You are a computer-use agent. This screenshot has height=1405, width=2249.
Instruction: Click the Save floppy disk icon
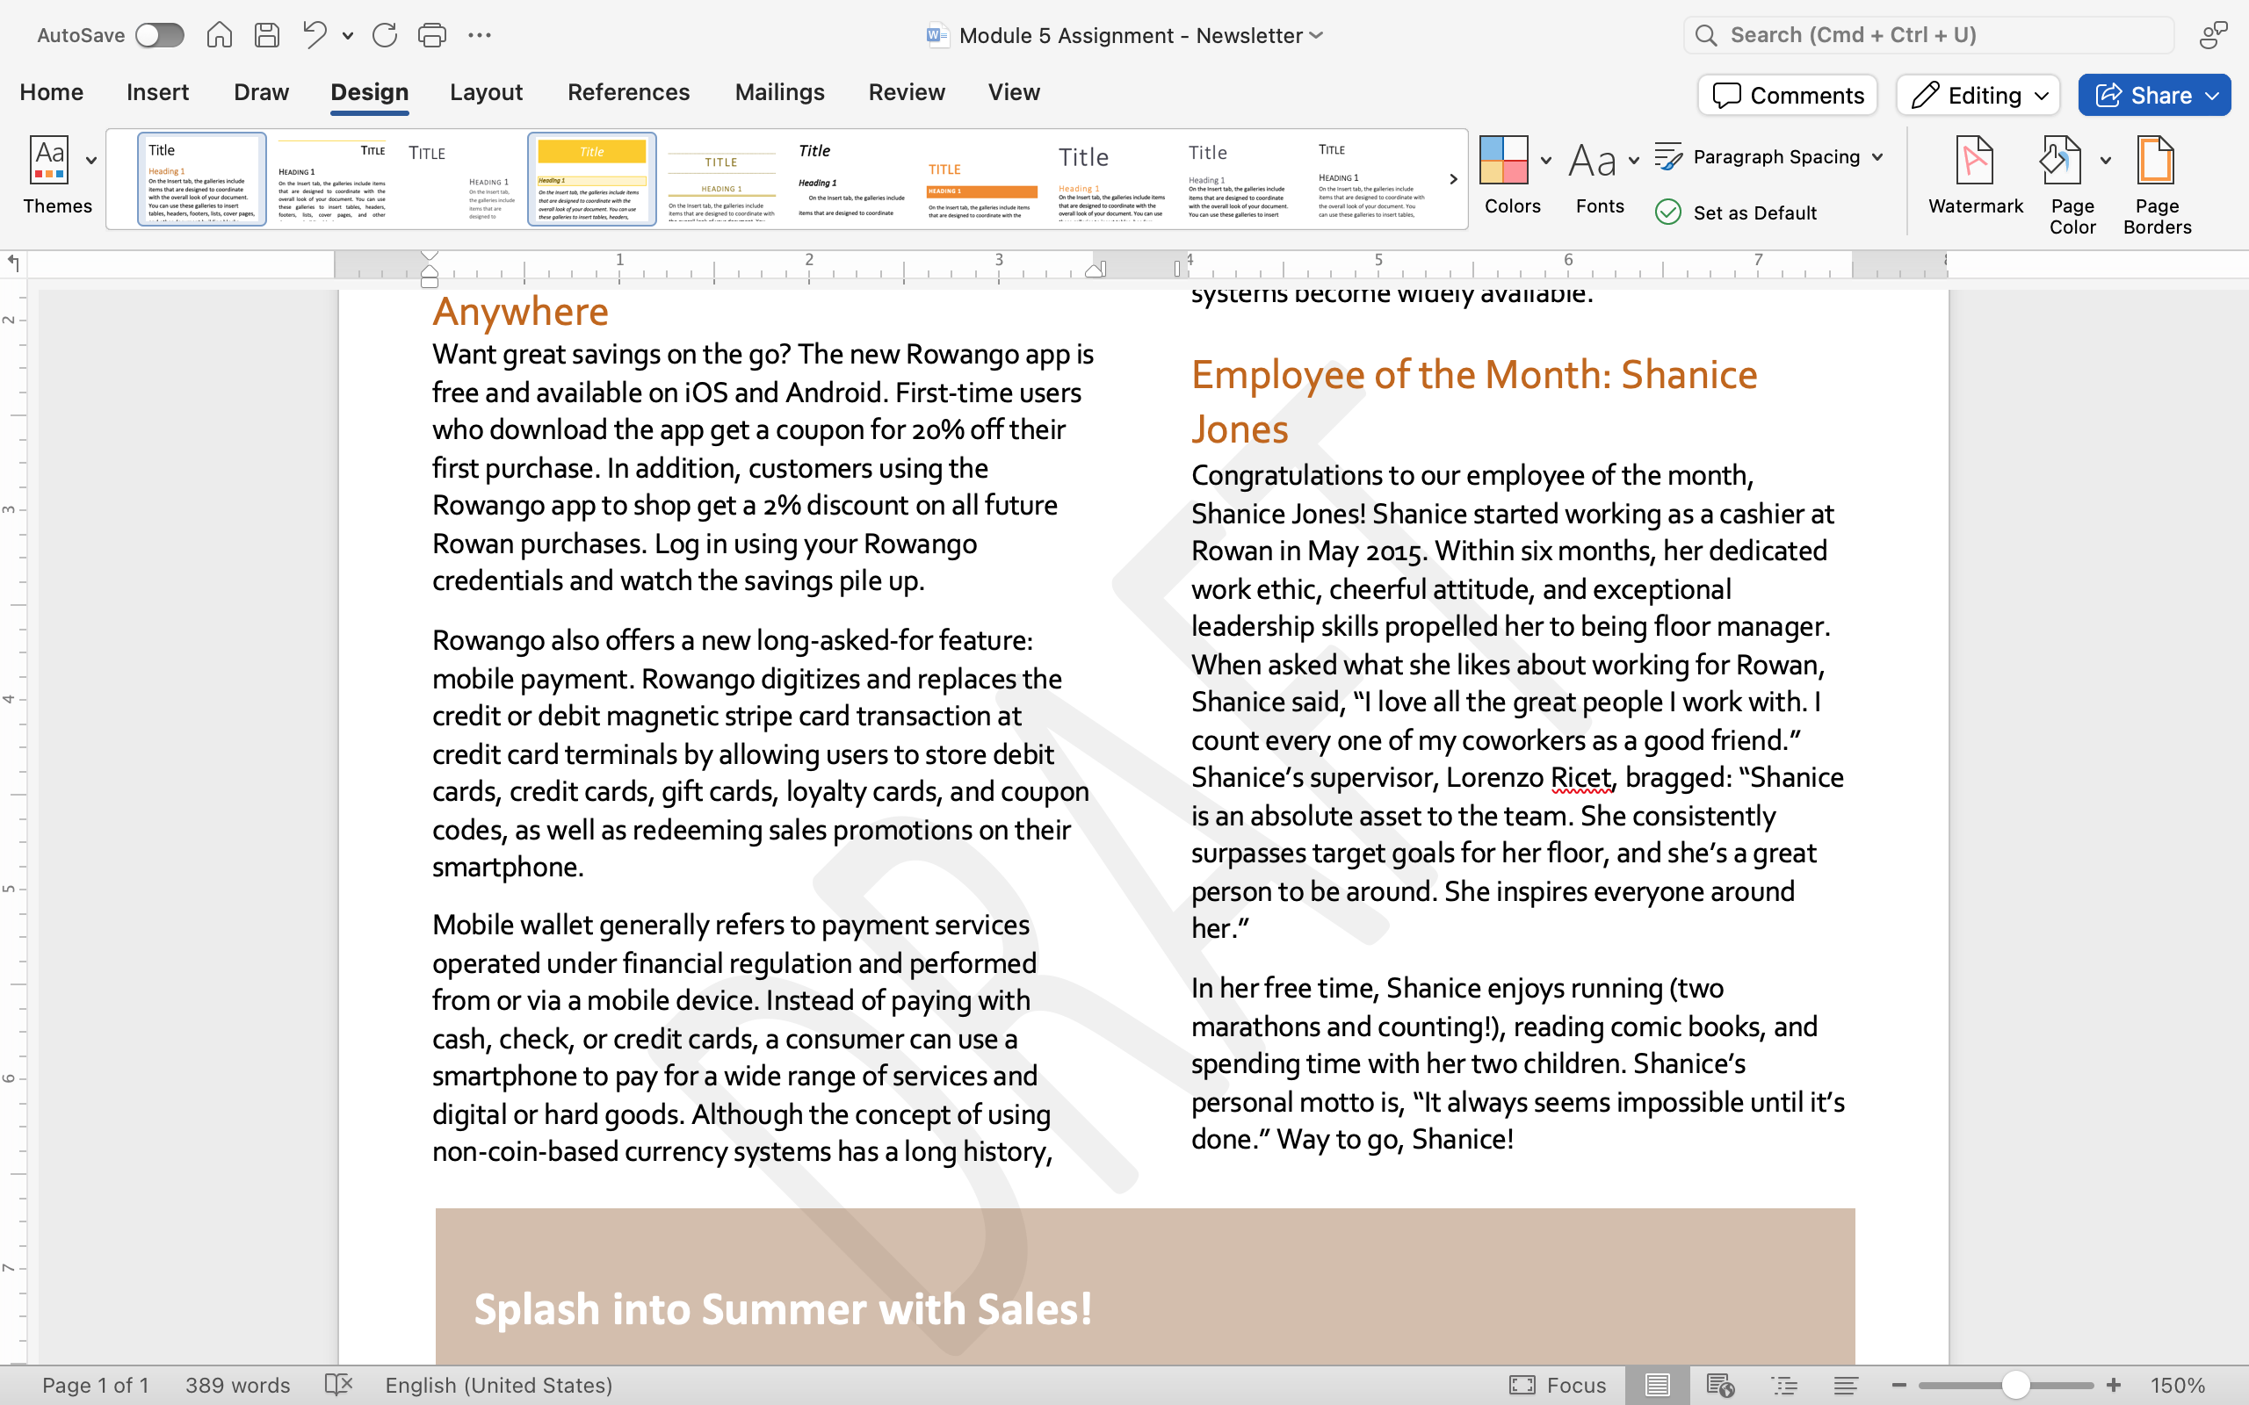[x=267, y=35]
